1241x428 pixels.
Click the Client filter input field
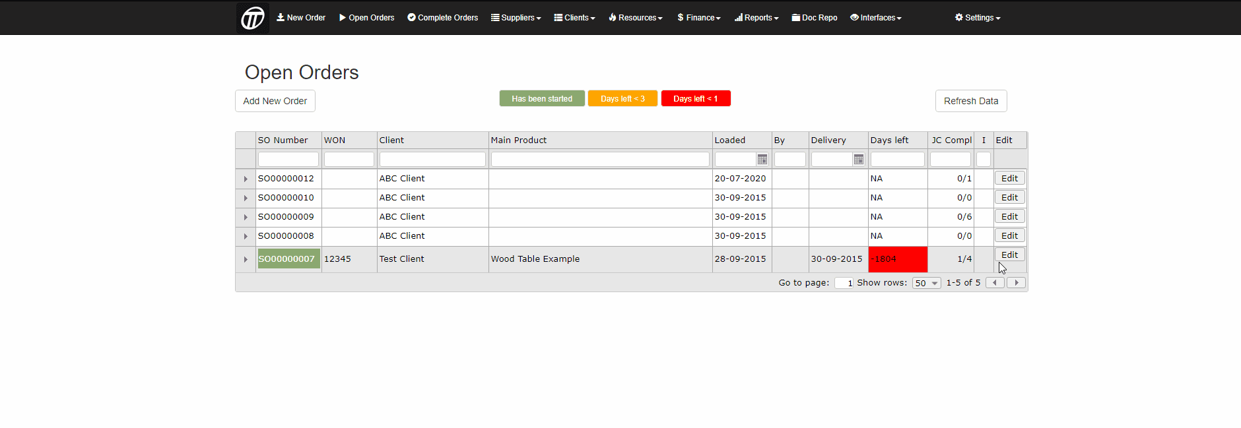[x=432, y=160]
